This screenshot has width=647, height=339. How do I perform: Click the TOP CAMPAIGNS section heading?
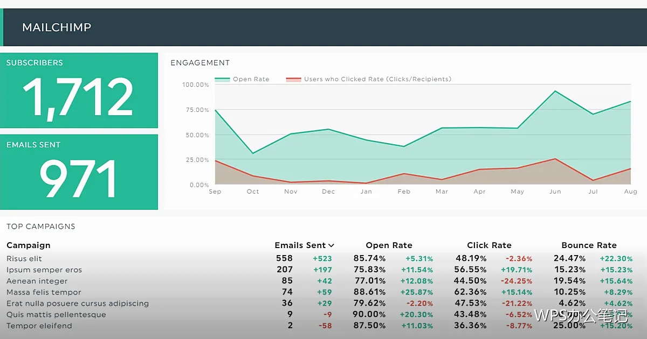pyautogui.click(x=41, y=227)
